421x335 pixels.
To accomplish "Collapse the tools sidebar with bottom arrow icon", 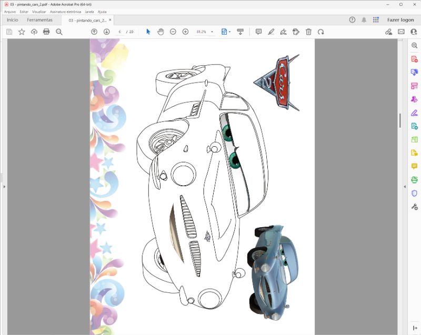I will (x=415, y=328).
